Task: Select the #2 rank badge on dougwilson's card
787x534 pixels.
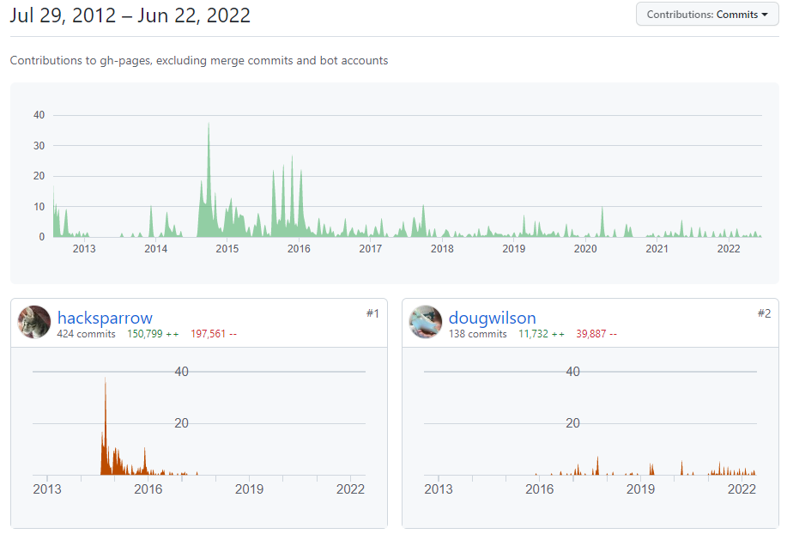Action: (x=764, y=313)
